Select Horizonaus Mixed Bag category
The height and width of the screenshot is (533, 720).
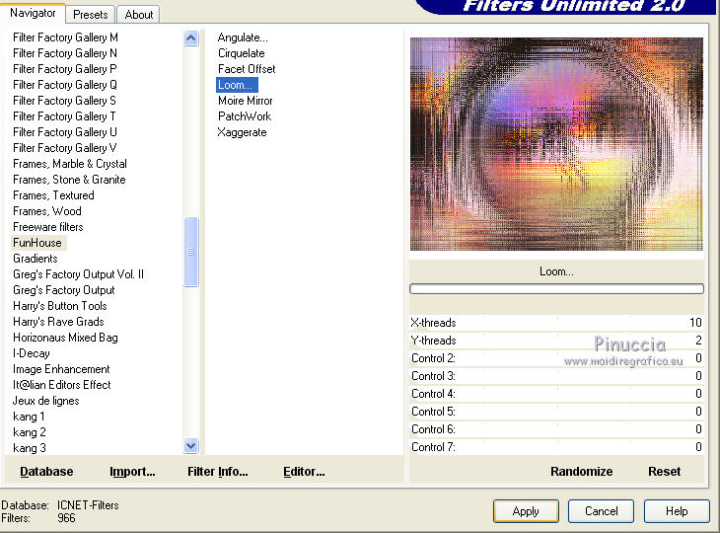tap(65, 338)
